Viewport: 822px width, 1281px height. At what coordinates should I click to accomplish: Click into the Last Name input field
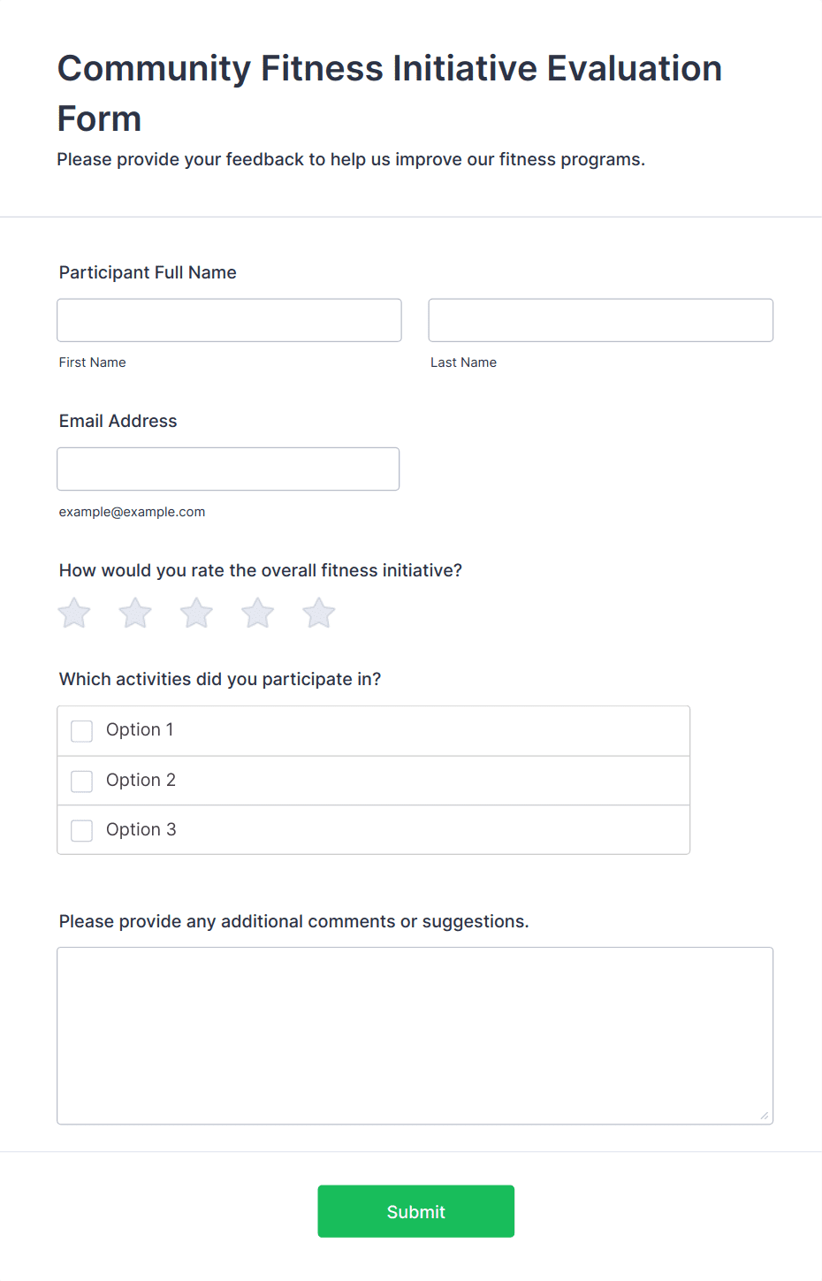600,320
